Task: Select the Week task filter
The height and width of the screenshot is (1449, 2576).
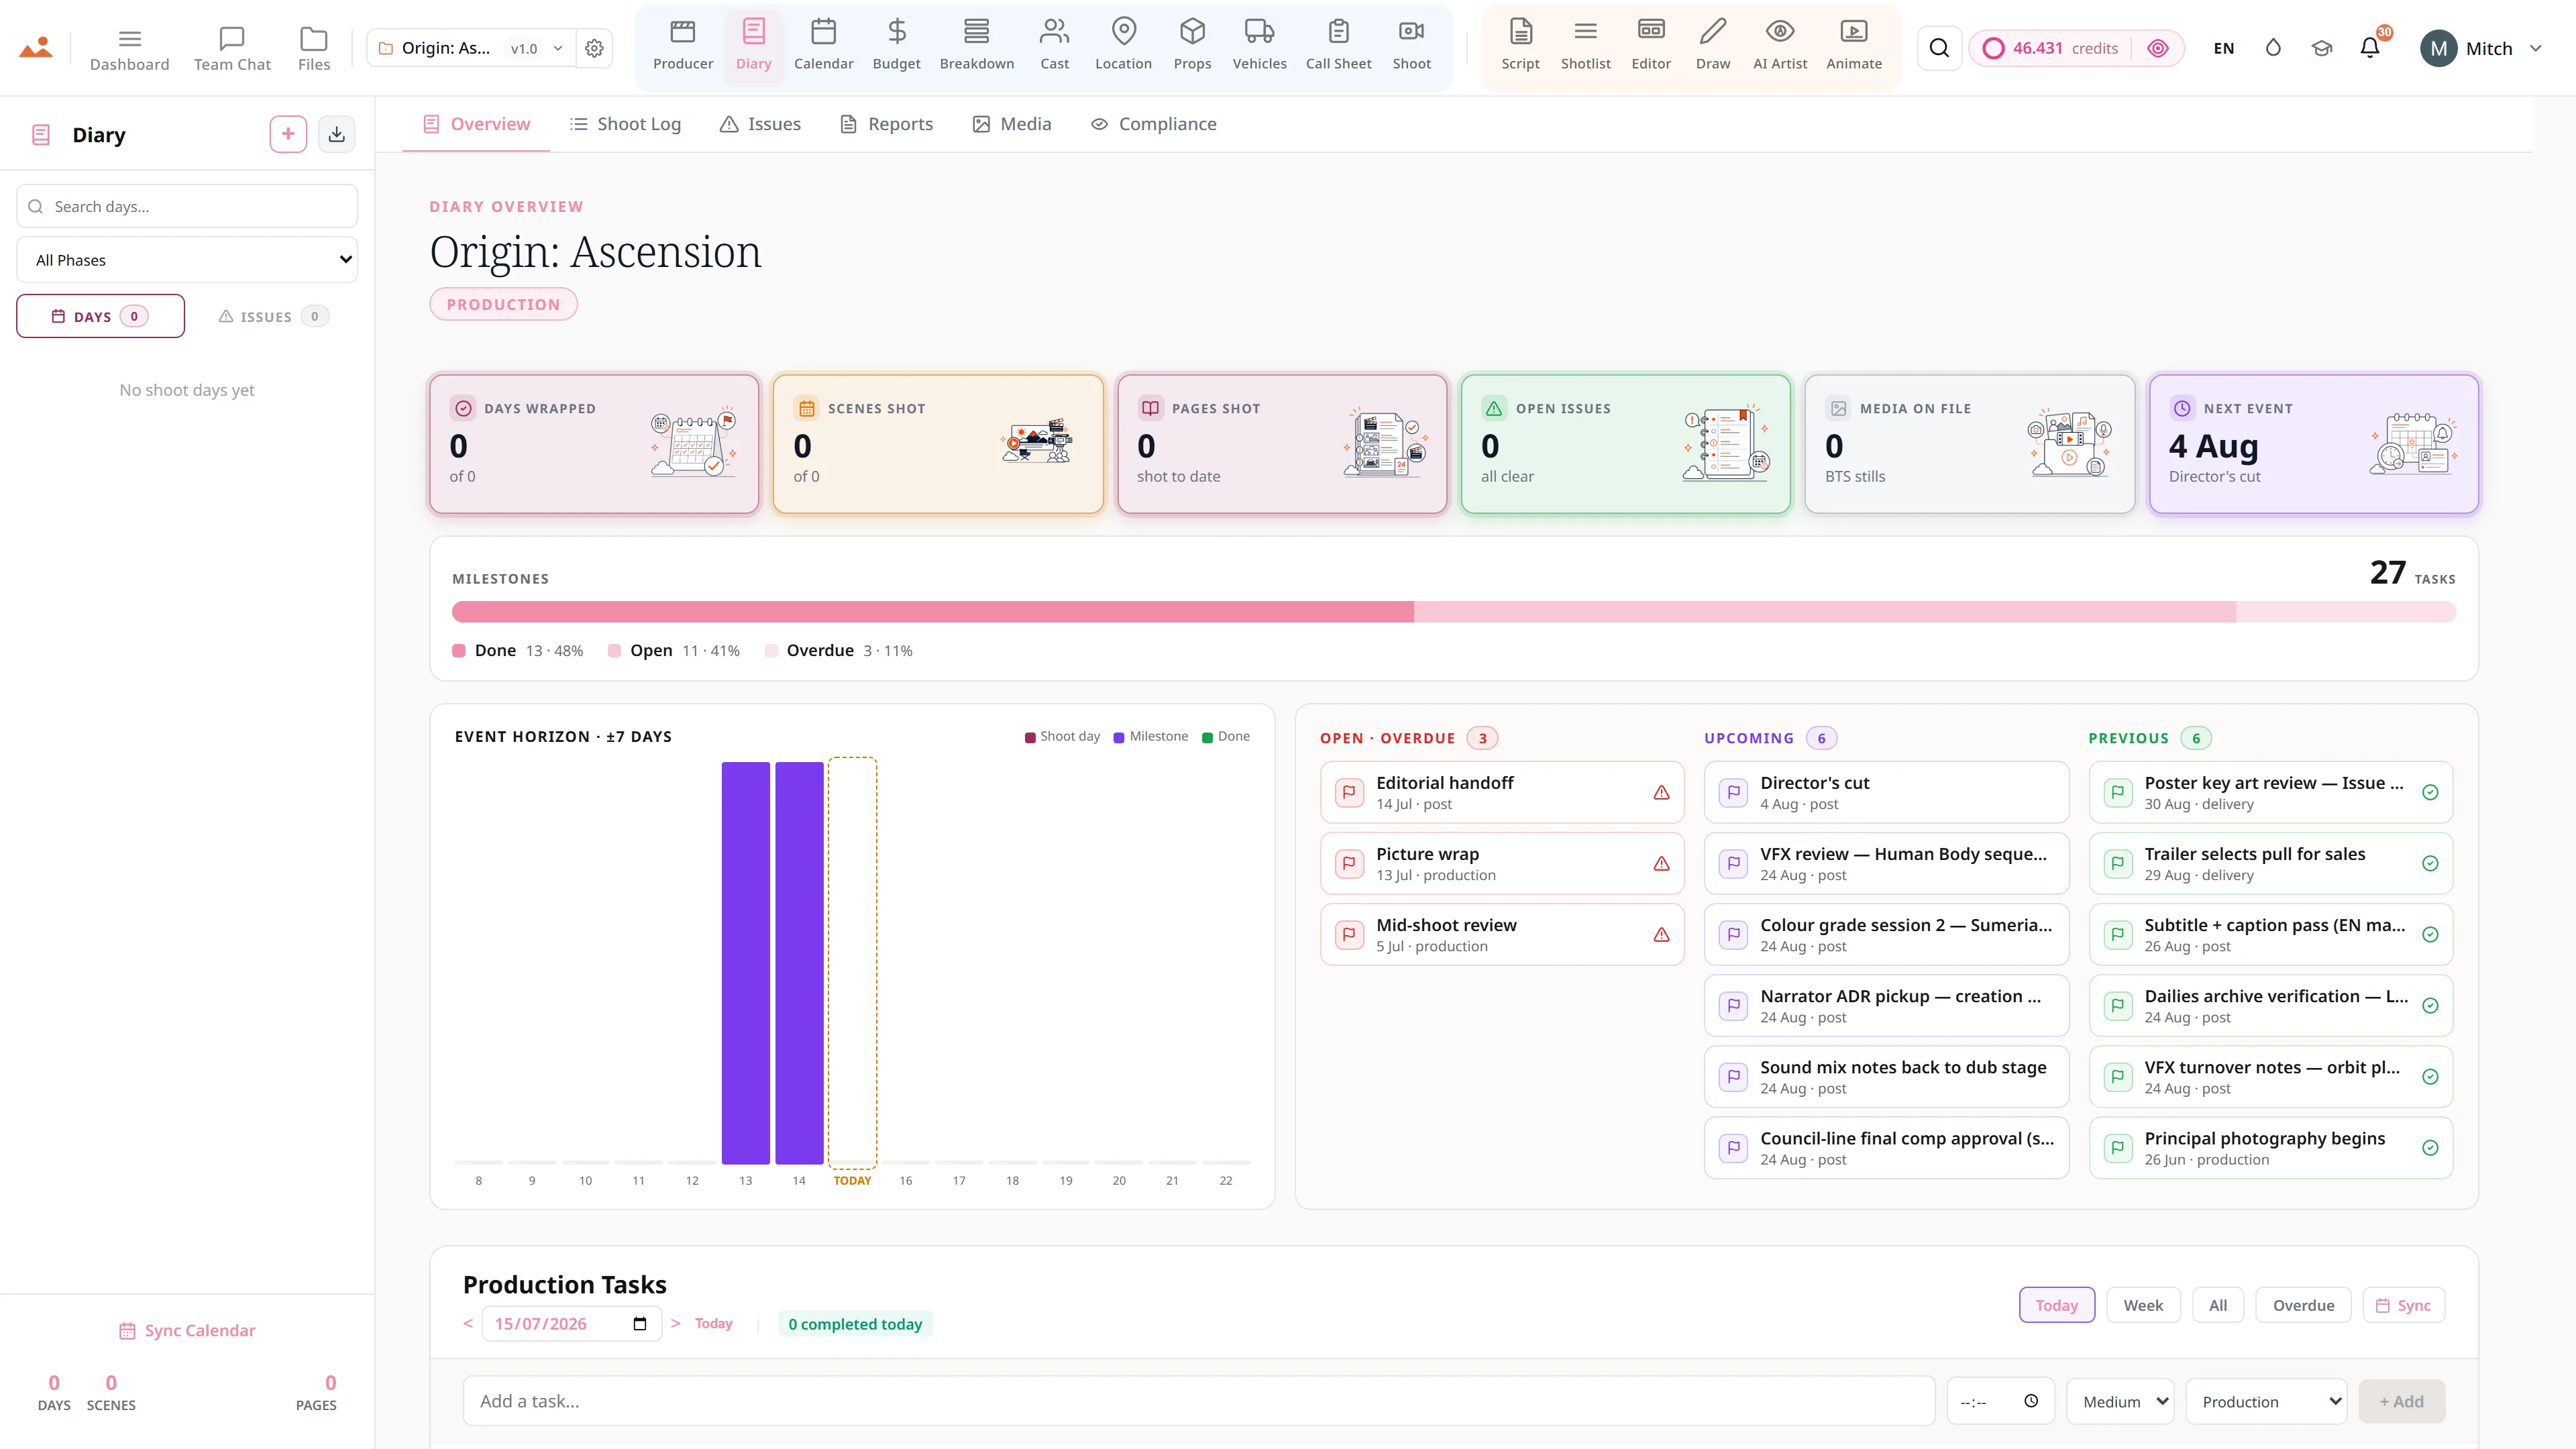Action: [x=2143, y=1304]
